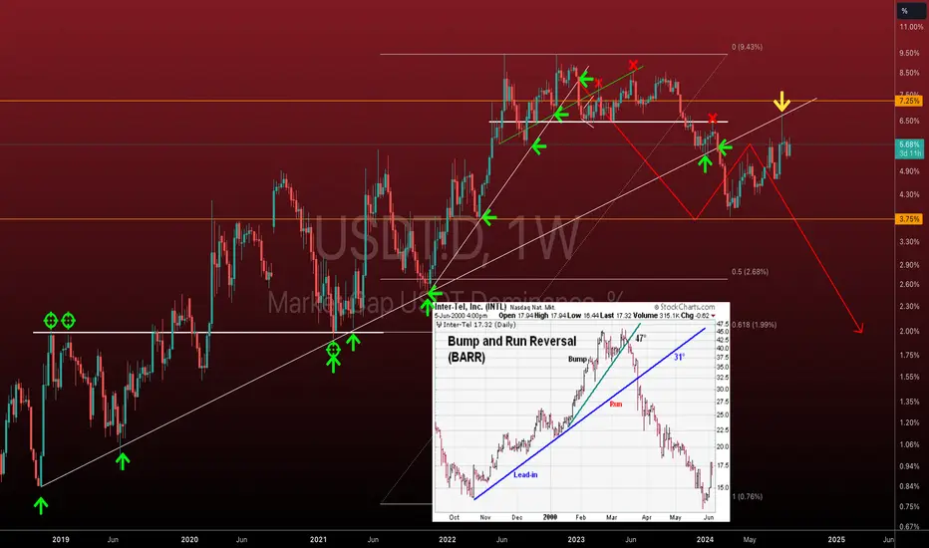Click the 2.90% price axis label
The width and height of the screenshot is (929, 548).
(x=909, y=265)
